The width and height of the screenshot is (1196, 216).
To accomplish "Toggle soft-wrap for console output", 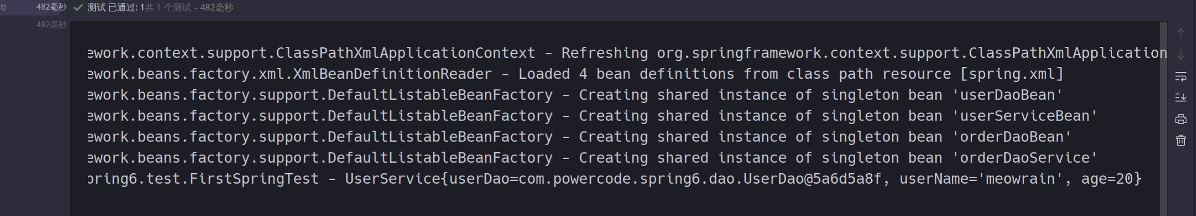I will coord(1181,76).
